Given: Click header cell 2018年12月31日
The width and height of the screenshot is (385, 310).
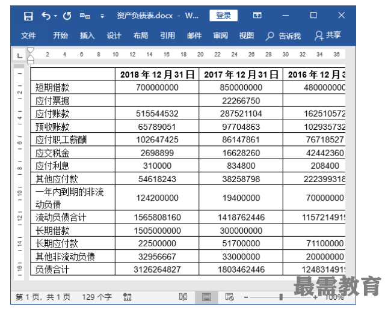Looking at the screenshot, I should [x=157, y=74].
